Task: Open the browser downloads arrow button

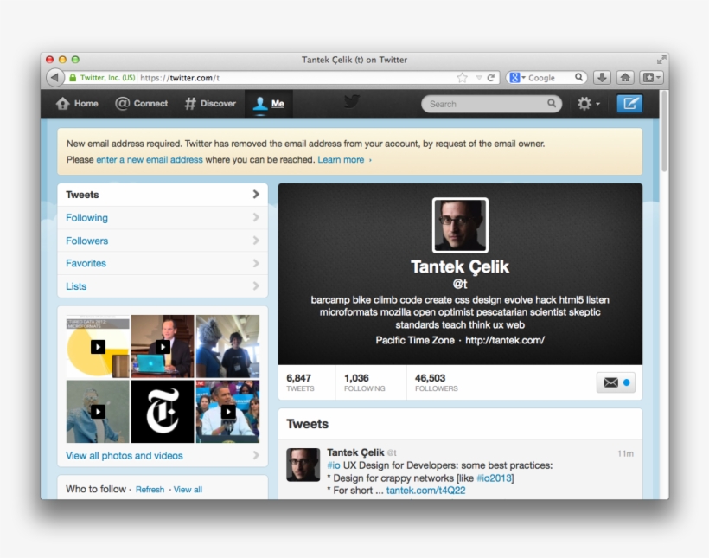Action: pos(602,78)
